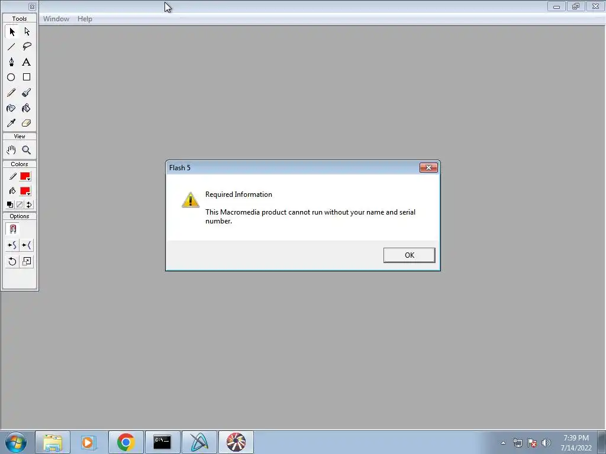Click OK in the Flash 5 dialog
This screenshot has height=454, width=606.
pyautogui.click(x=410, y=255)
